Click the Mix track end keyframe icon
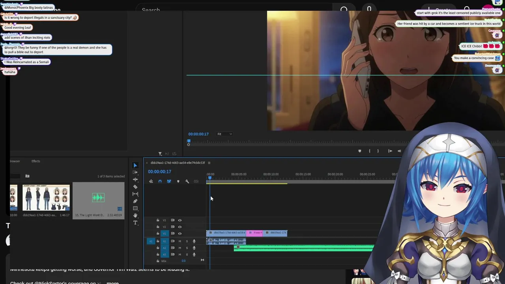 click(x=202, y=260)
